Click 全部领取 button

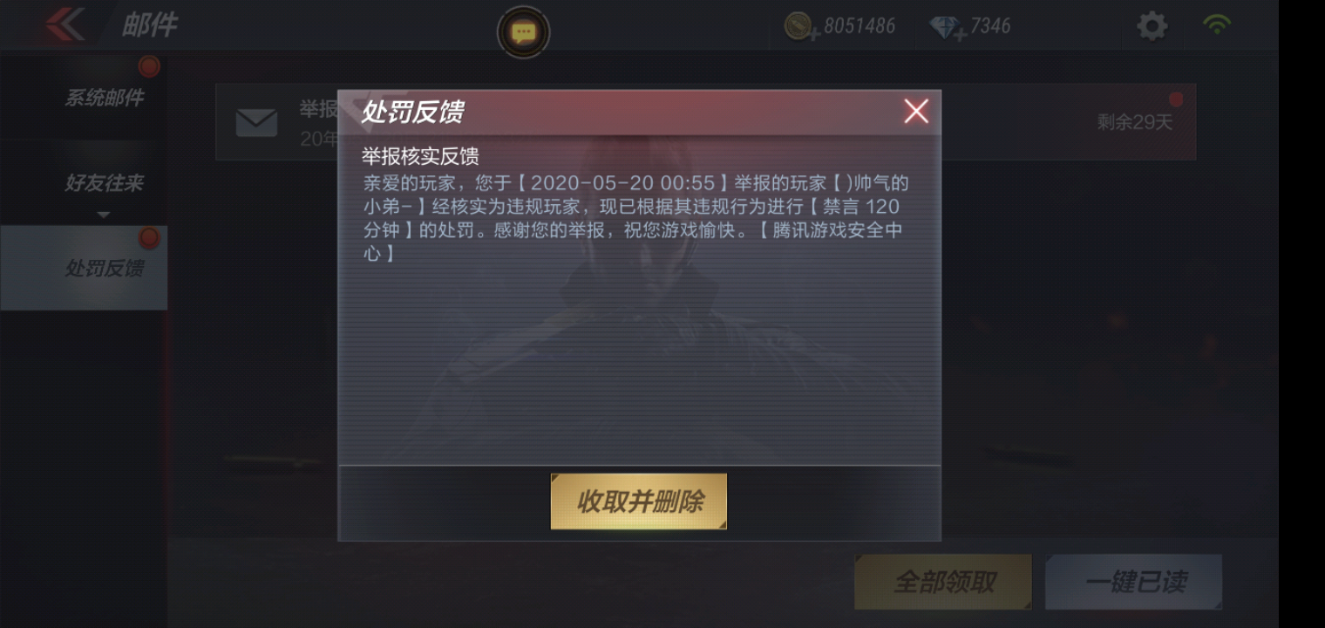click(944, 582)
